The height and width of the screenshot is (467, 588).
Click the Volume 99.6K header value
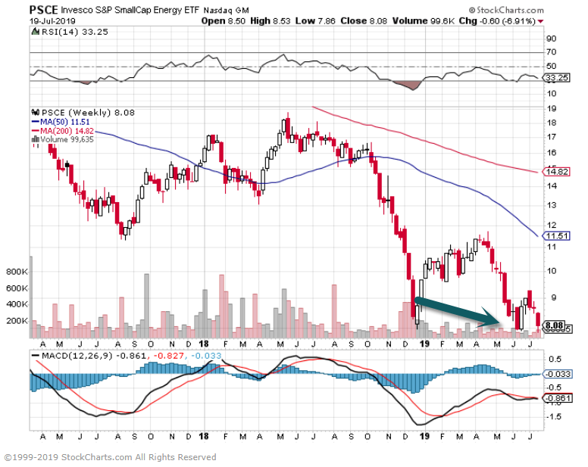click(x=423, y=21)
